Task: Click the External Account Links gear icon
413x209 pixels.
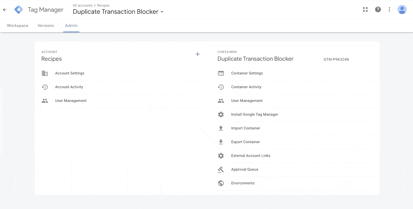Action: point(221,156)
